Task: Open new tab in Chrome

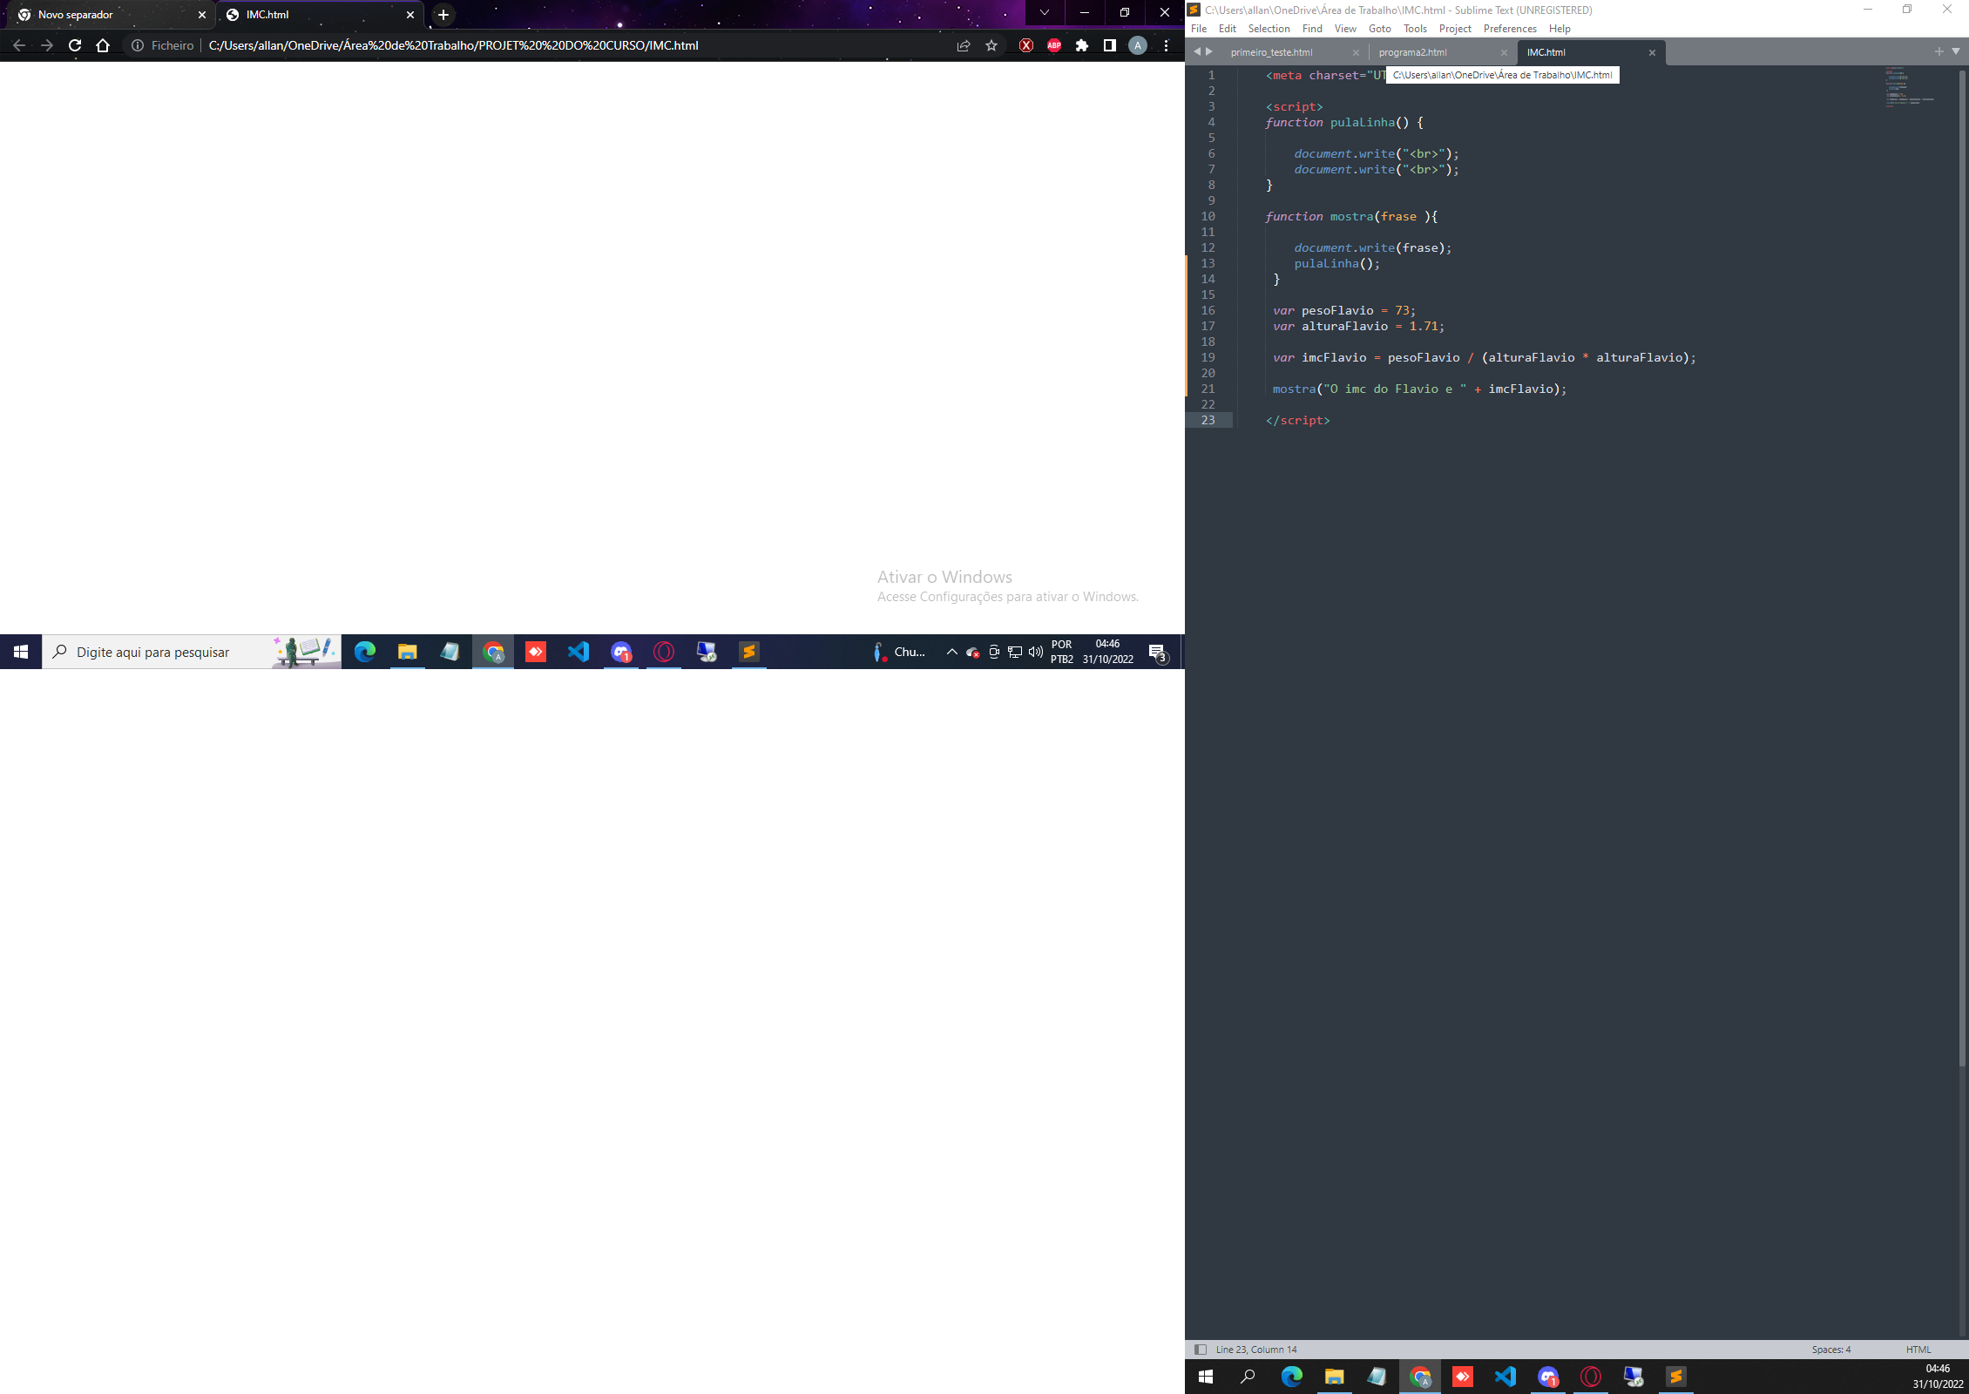Action: [x=443, y=15]
